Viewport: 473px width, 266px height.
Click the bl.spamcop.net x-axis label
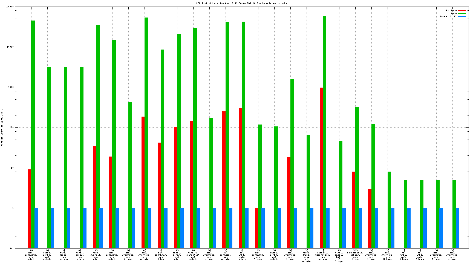tap(226, 255)
